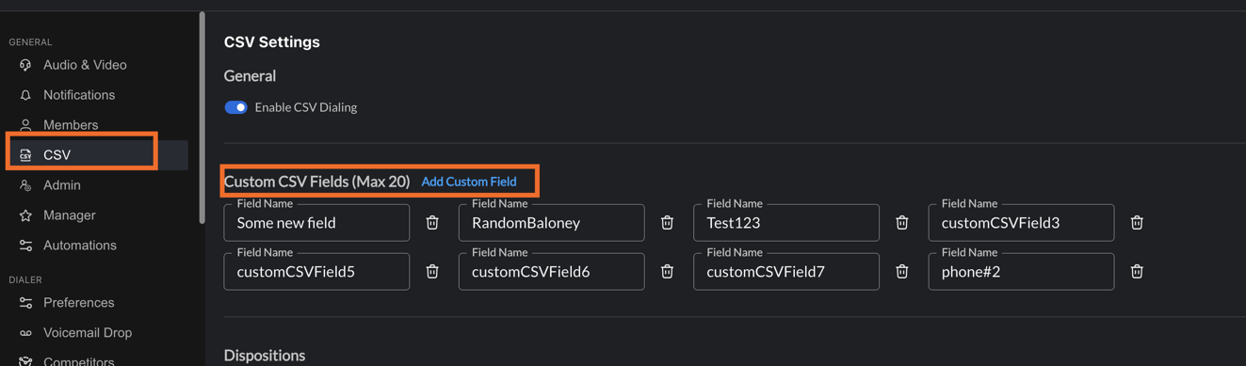Delete the customCSVField3 field
This screenshot has width=1246, height=366.
(x=1137, y=223)
